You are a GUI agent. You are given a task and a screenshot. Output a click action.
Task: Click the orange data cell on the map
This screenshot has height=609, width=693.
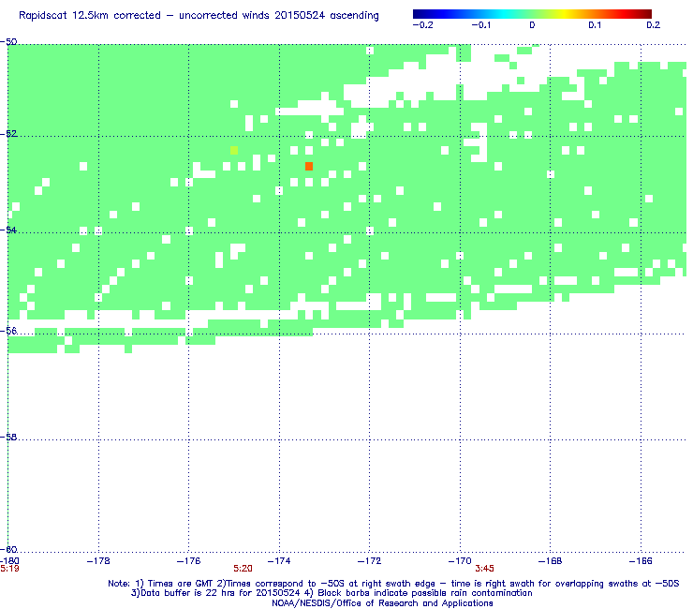pos(309,166)
